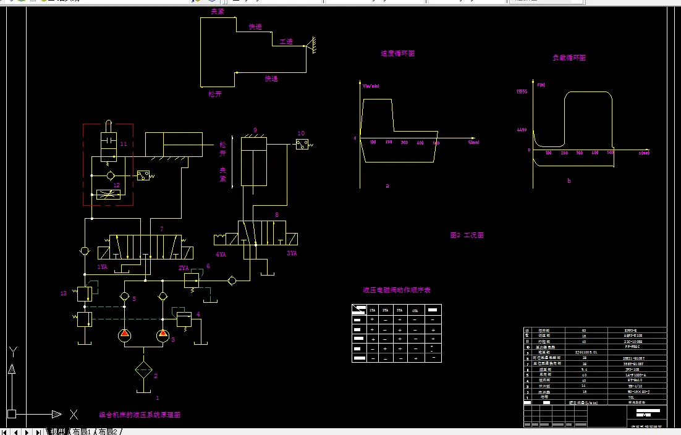
Task: Select the 工进 label
Action: click(x=286, y=41)
